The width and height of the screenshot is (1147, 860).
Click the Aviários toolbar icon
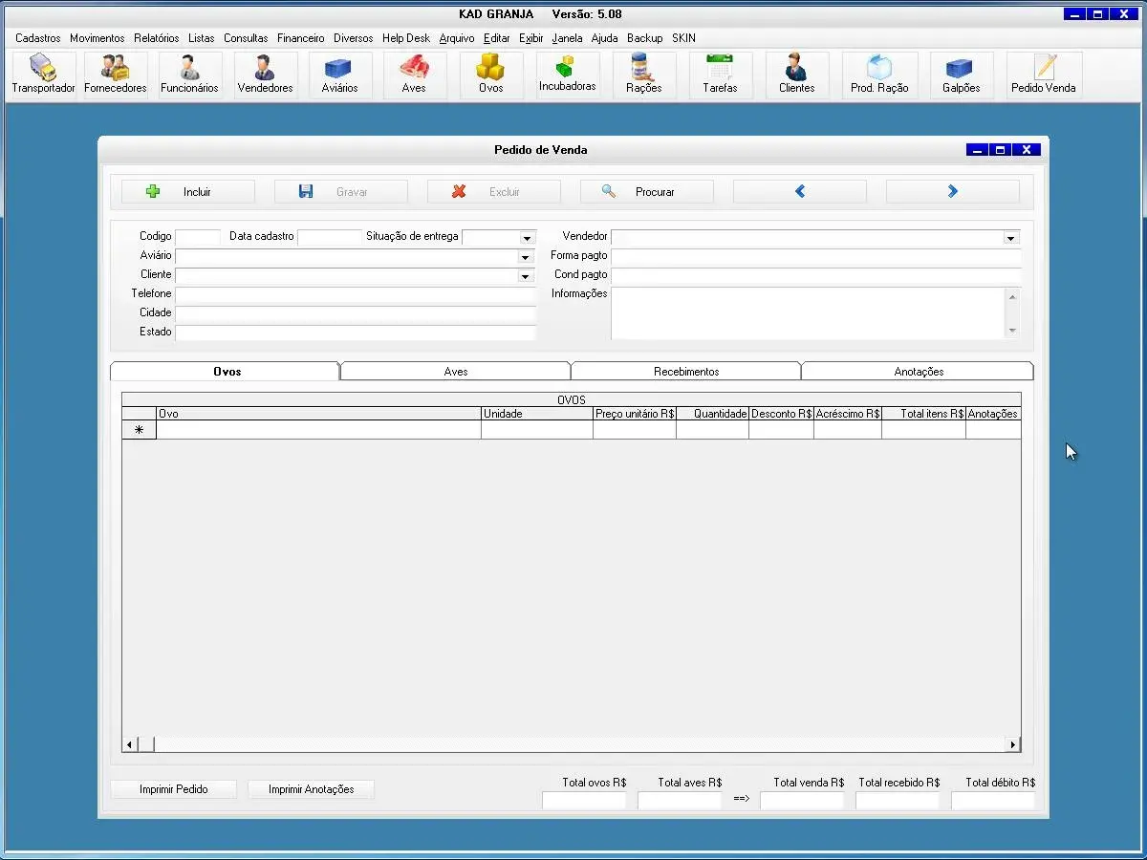coord(339,75)
